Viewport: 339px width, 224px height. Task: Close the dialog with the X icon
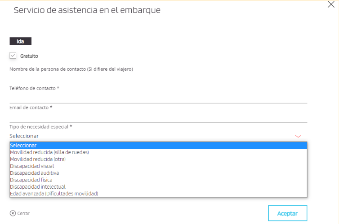tap(331, 4)
